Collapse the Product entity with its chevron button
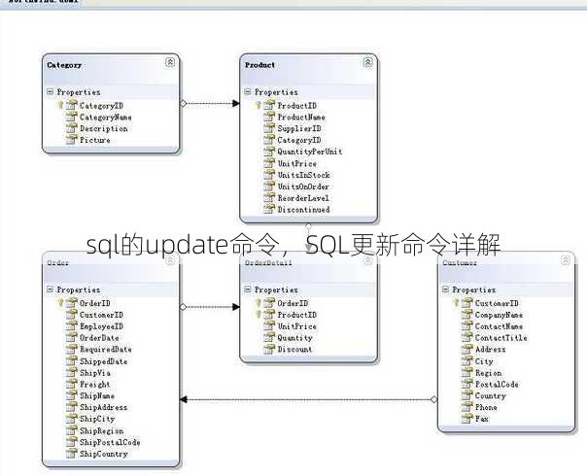Viewport: 587px width, 476px height. coord(368,62)
